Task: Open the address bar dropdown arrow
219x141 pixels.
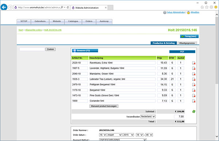Action: click(65, 7)
